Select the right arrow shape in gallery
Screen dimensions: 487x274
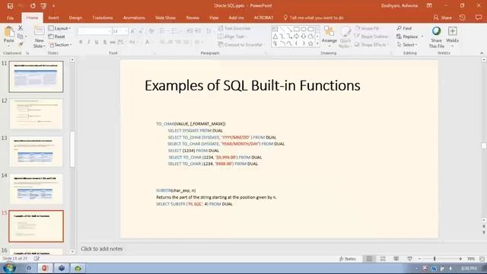click(296, 37)
